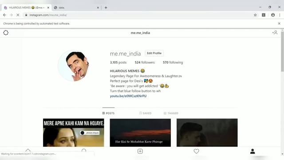Open the youtu.be/e0MCszKNrPU link
284x160 pixels.
pyautogui.click(x=128, y=96)
